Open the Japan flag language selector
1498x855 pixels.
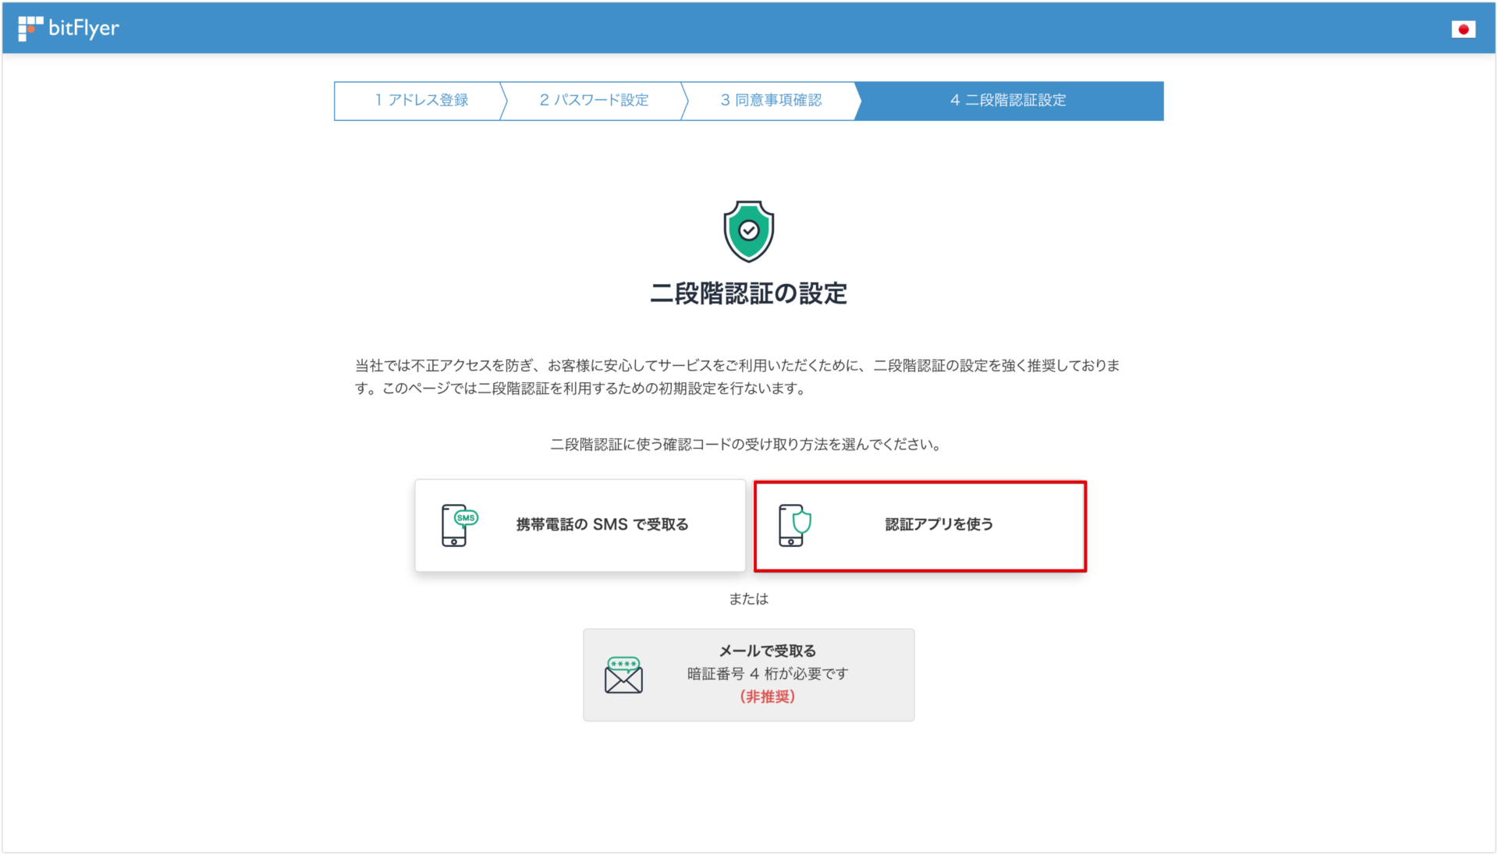(x=1464, y=28)
